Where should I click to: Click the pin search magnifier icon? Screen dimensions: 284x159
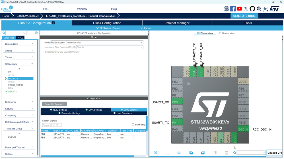click(234, 153)
